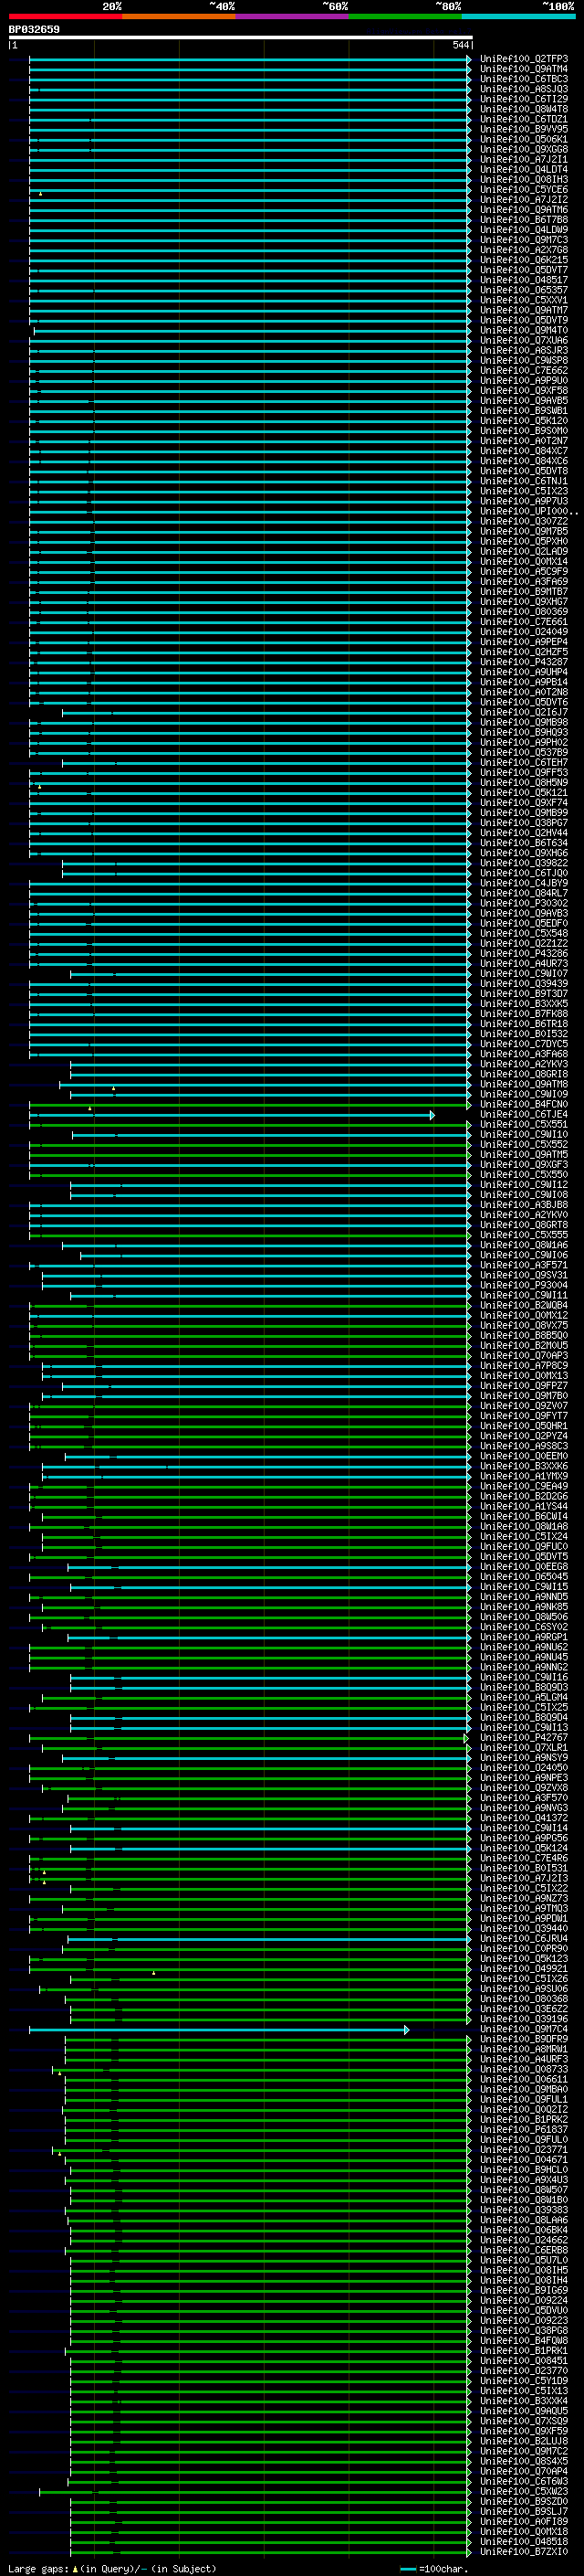Open hit UniRef100_B9VV95

pos(524,129)
